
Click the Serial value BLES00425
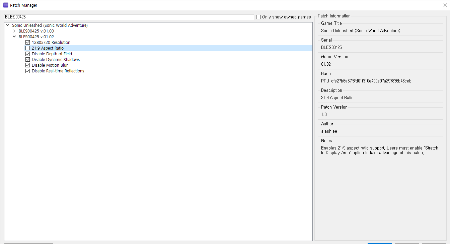point(331,47)
